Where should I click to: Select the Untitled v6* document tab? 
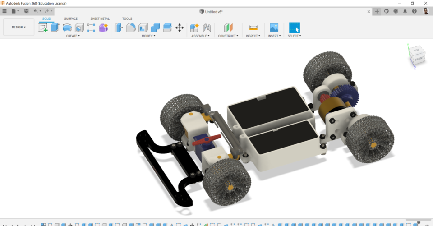tap(211, 12)
